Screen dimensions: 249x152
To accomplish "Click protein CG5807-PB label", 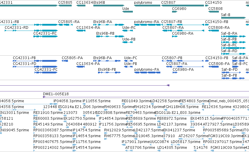I will point(172,58).
